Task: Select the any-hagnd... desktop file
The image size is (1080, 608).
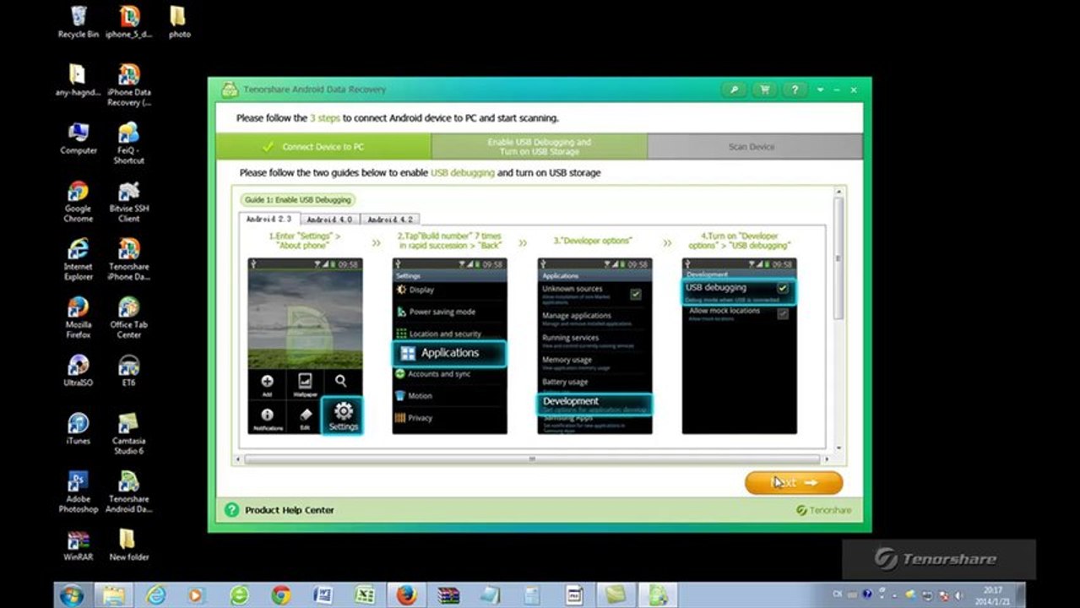Action: 78,80
